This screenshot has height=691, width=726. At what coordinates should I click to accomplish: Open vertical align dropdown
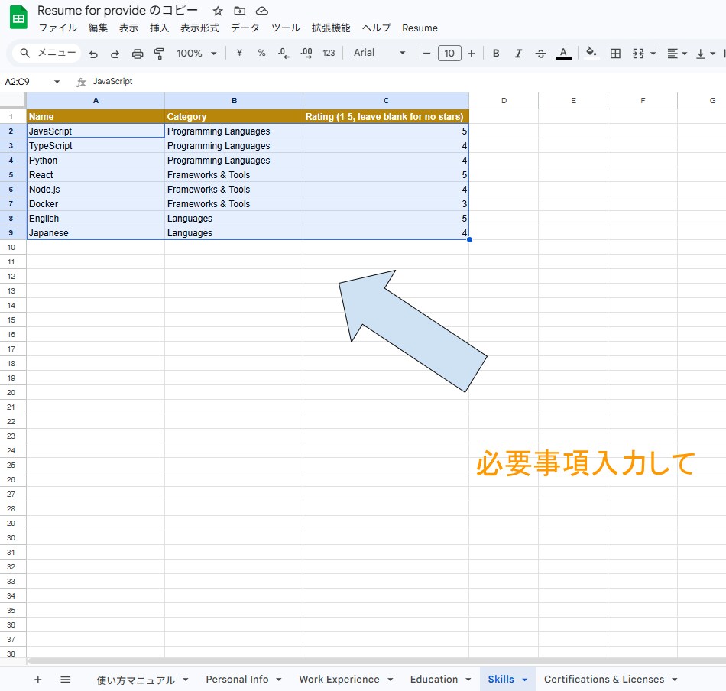coord(705,54)
